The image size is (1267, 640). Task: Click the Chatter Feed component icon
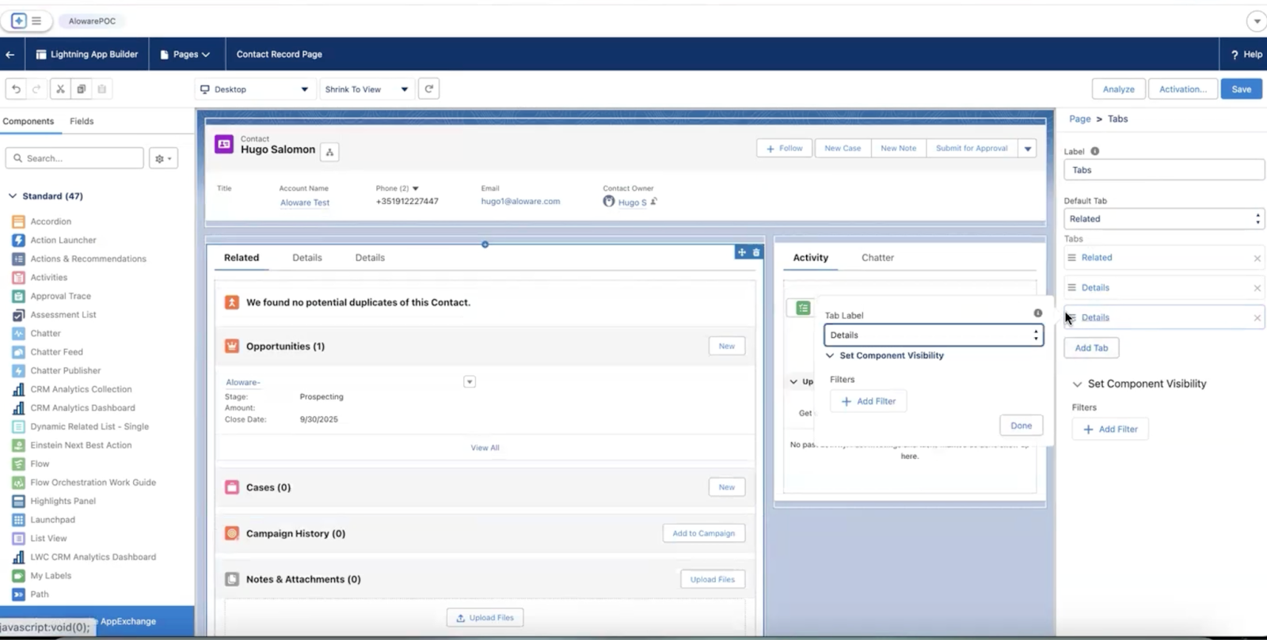(18, 352)
